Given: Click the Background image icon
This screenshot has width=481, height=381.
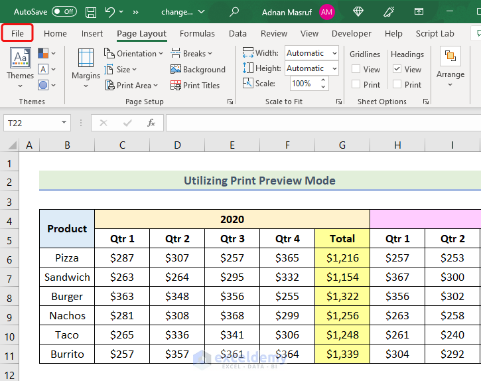Looking at the screenshot, I should coord(176,69).
